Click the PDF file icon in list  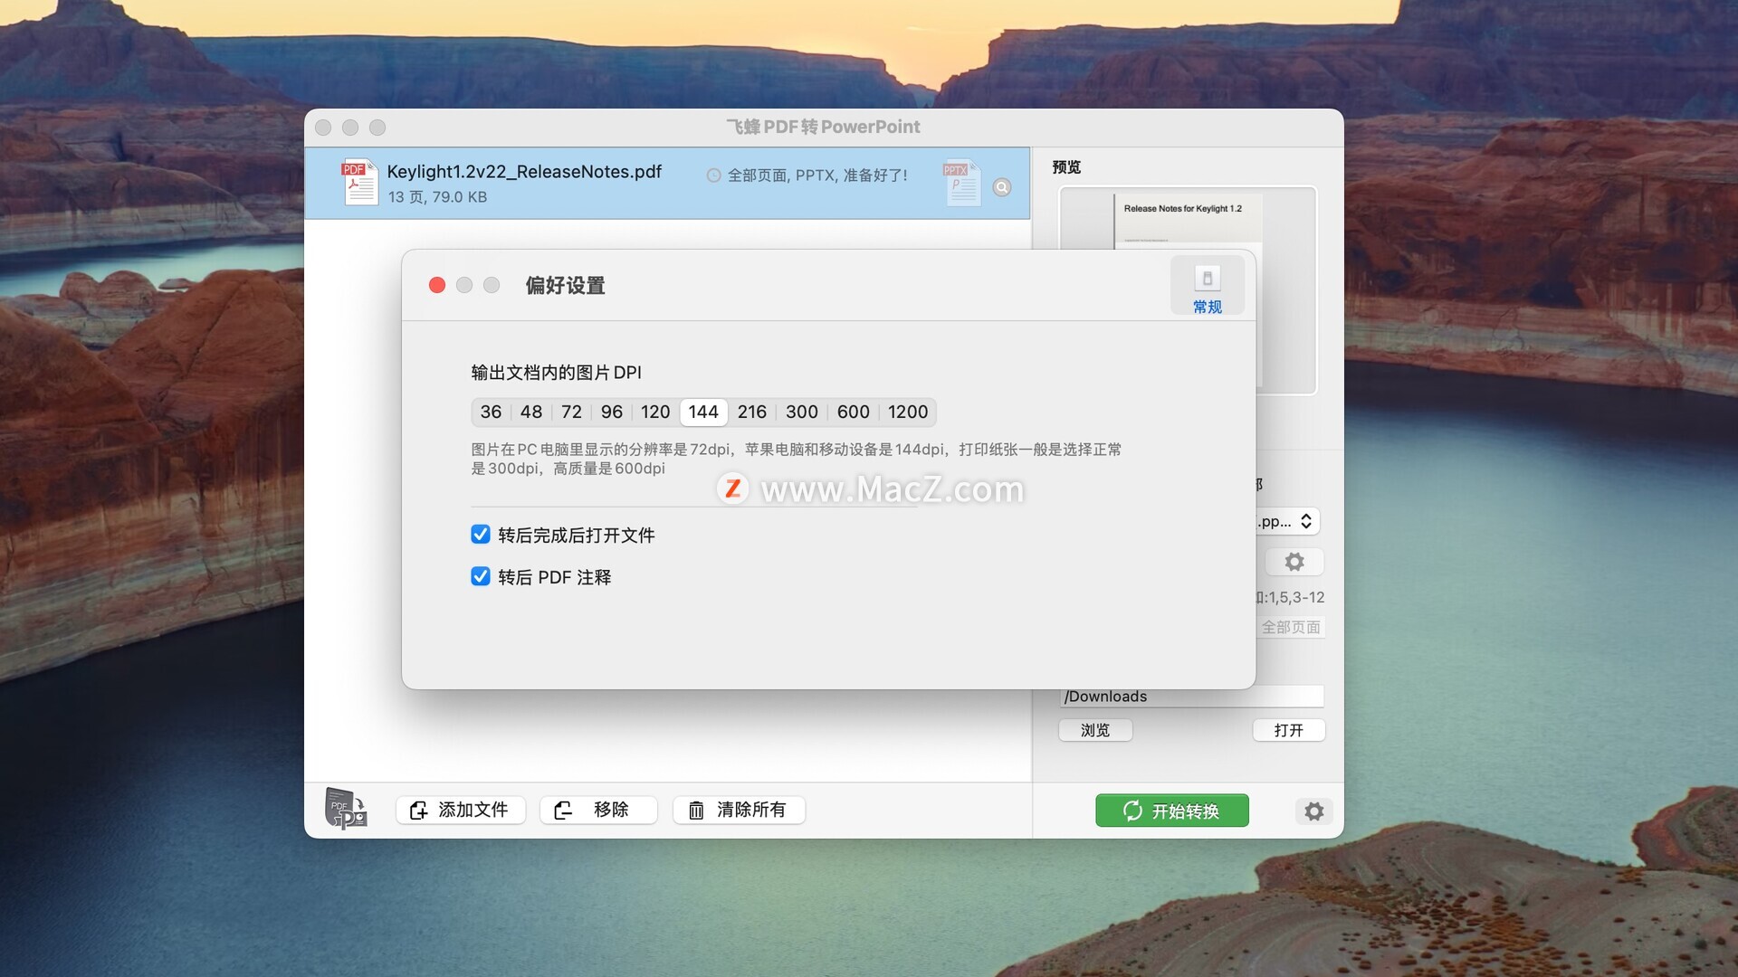pyautogui.click(x=359, y=182)
